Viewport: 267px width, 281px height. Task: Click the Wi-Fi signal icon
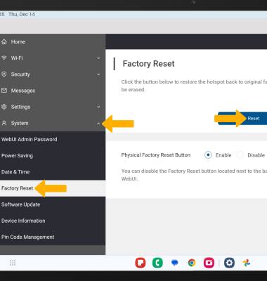pyautogui.click(x=4, y=58)
